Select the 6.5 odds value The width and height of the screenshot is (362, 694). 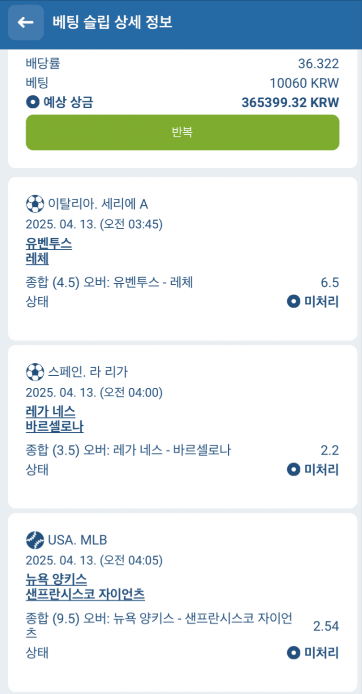point(330,282)
